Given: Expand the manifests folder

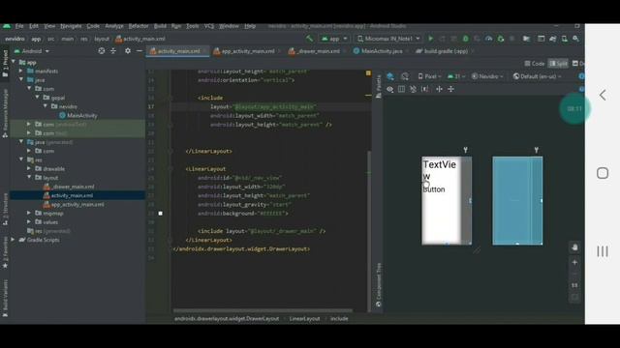Looking at the screenshot, I should pyautogui.click(x=21, y=71).
